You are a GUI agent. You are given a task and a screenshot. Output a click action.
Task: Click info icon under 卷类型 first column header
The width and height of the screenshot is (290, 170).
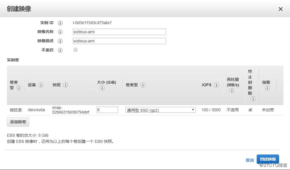pyautogui.click(x=19, y=88)
